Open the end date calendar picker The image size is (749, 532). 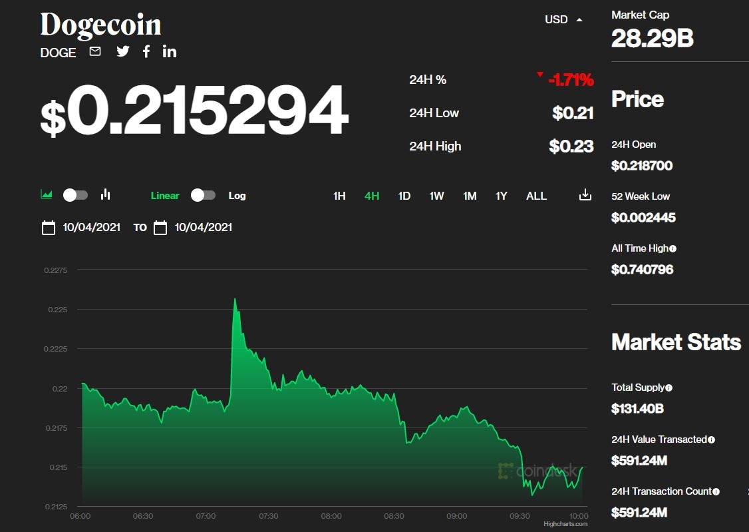point(160,227)
